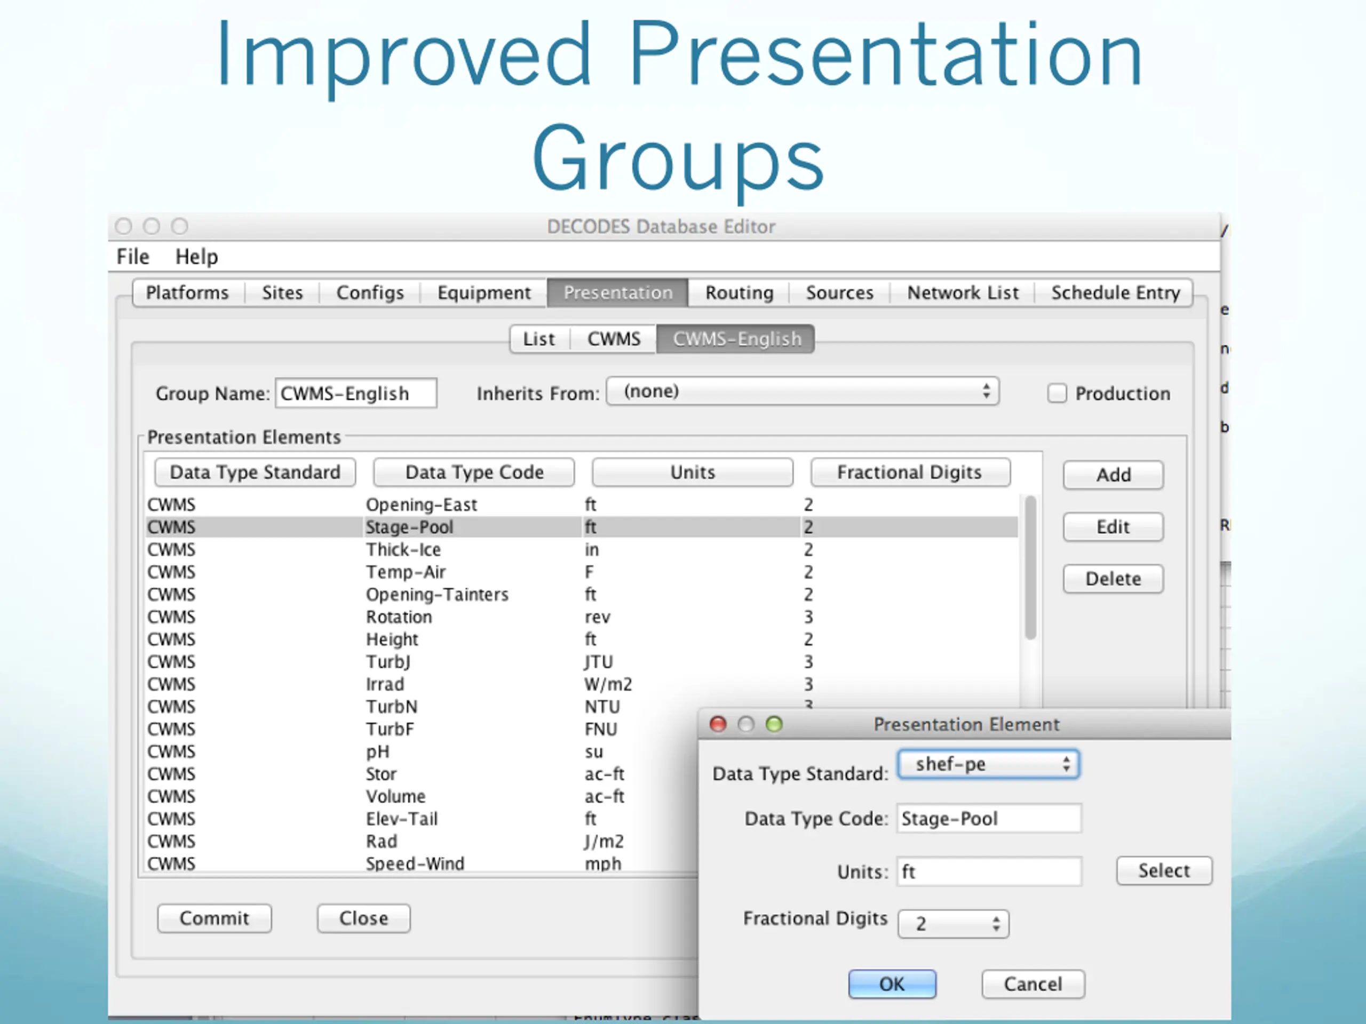Screen dimensions: 1366x1024
Task: Click Select button next to Units
Action: point(1164,871)
